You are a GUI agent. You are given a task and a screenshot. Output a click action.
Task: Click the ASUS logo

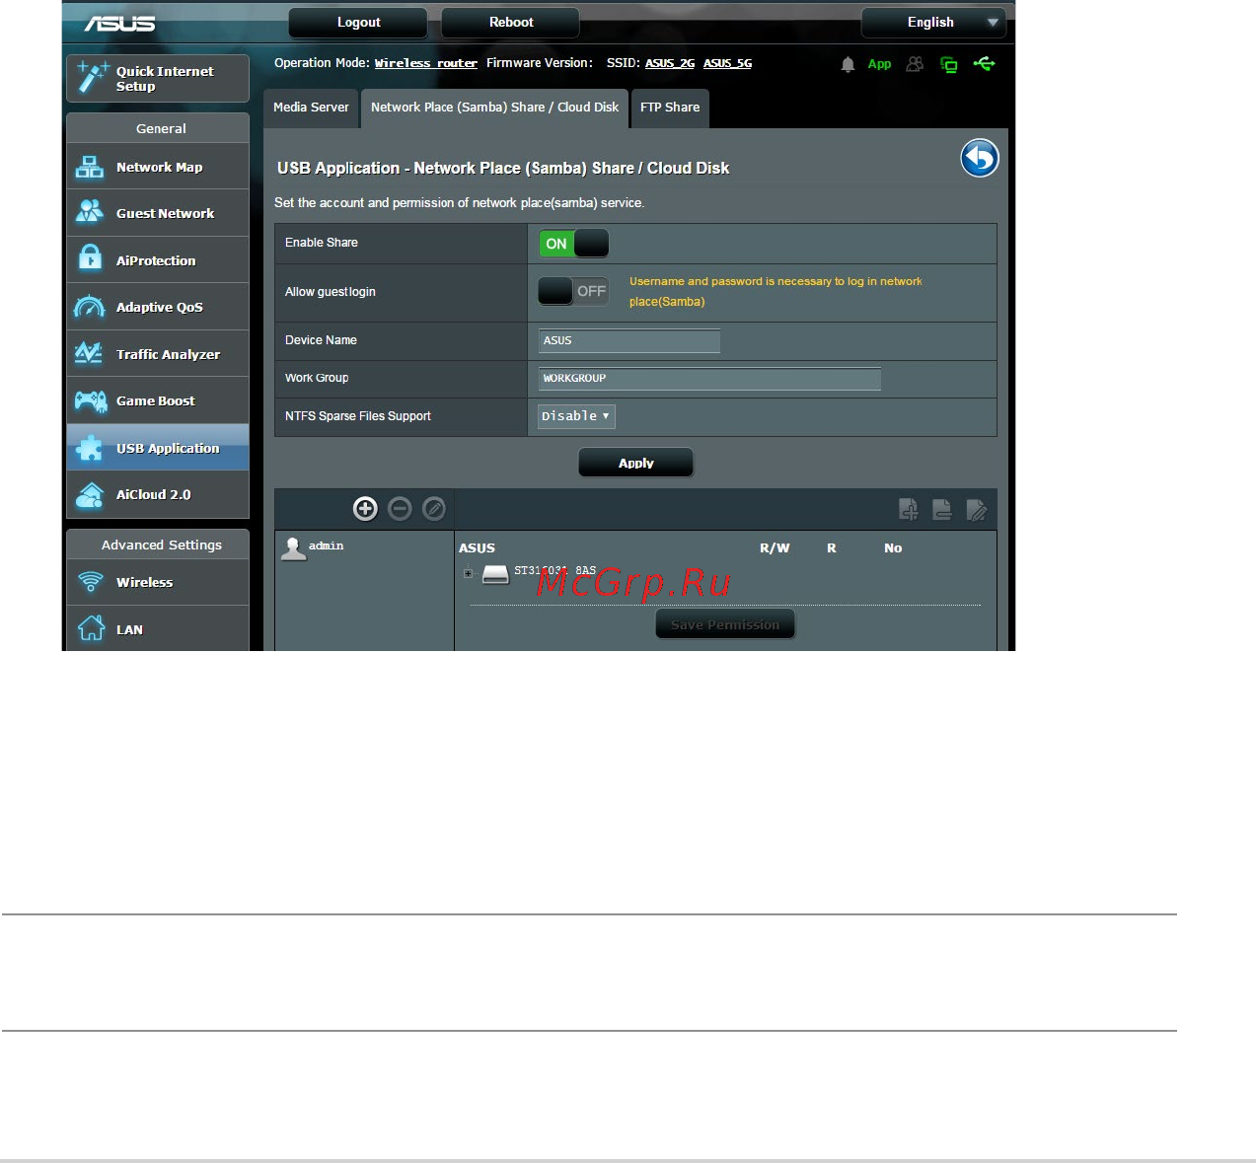119,23
